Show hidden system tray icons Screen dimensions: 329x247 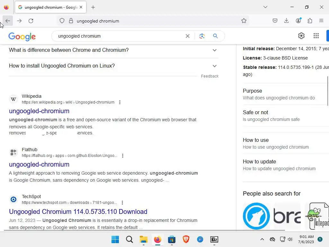click(x=262, y=239)
